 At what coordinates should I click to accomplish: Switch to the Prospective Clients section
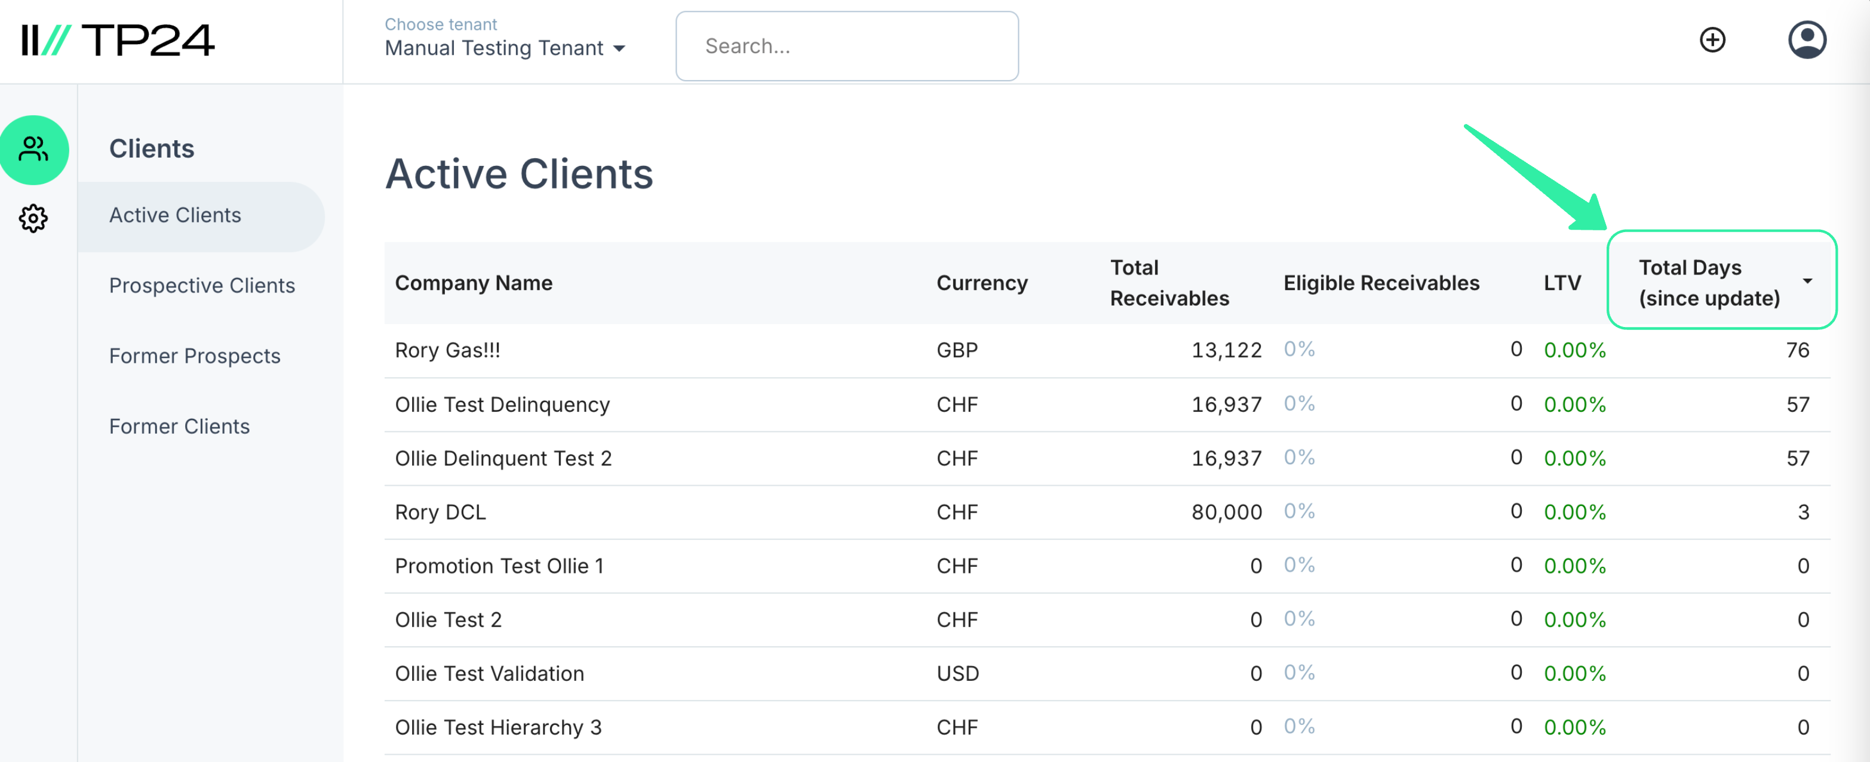coord(202,286)
